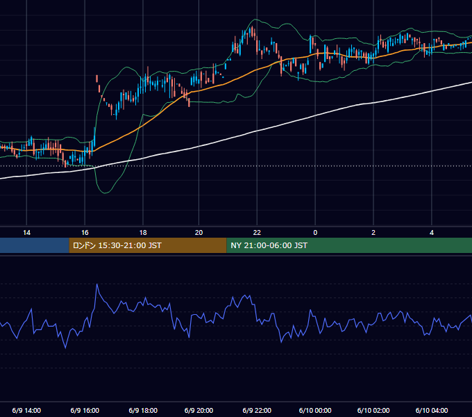Click the London 15:30-21:00 JST session band
This screenshot has width=472, height=417.
[x=147, y=245]
